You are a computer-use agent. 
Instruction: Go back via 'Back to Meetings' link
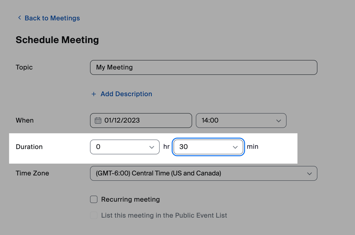[52, 18]
